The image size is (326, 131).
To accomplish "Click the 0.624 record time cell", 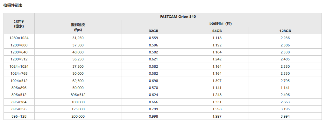I will (x=153, y=95).
